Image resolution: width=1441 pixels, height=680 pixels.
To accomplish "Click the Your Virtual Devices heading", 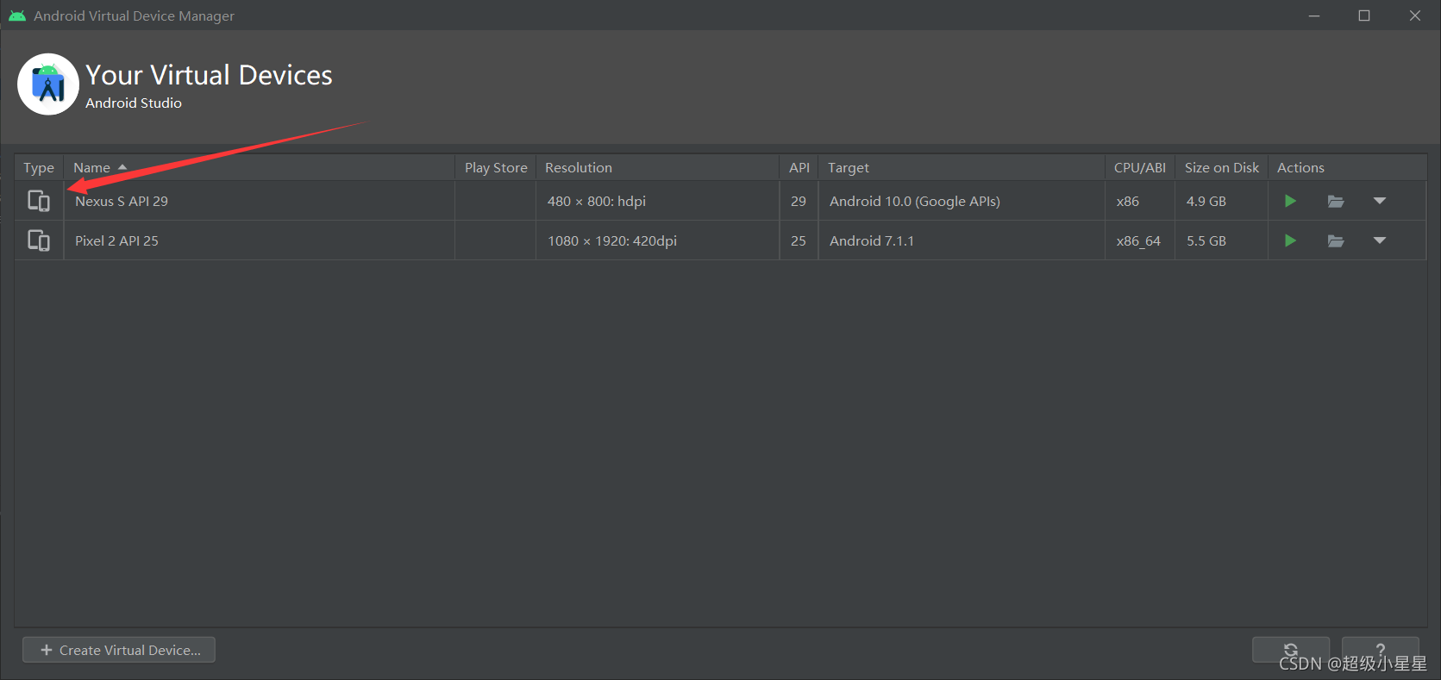I will [209, 75].
